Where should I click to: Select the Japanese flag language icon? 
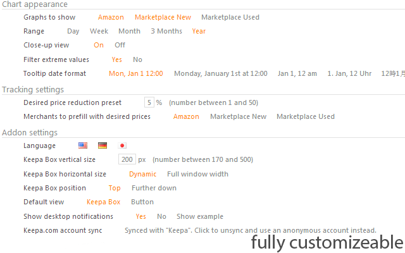(122, 145)
